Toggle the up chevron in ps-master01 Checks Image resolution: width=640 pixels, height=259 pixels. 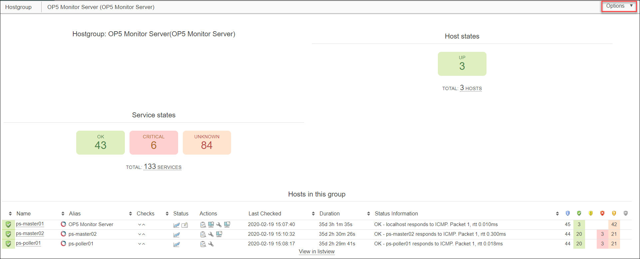[144, 225]
